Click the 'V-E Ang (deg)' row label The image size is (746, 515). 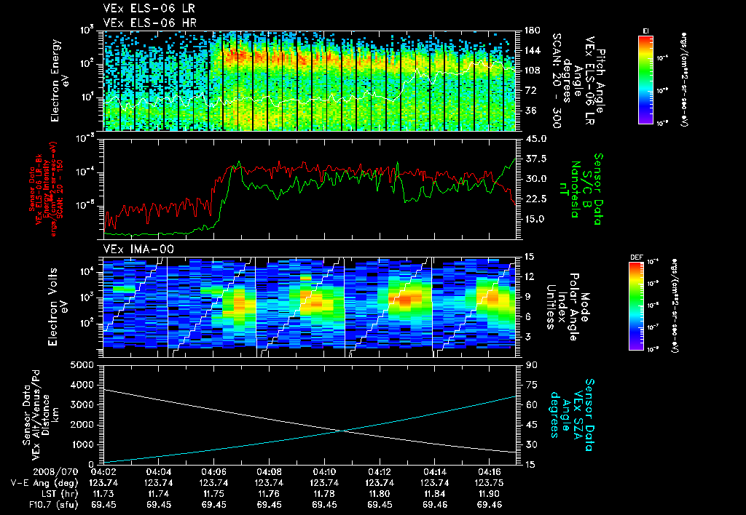pos(44,483)
